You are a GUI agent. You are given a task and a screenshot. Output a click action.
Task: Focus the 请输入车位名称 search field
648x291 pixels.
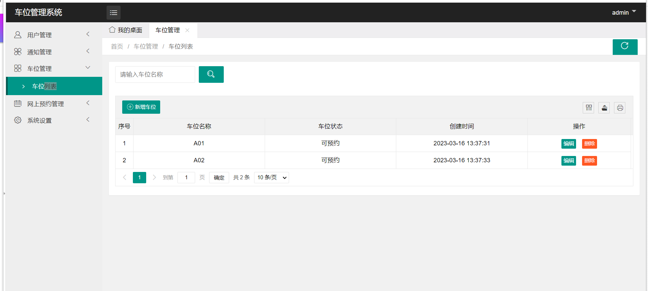tap(155, 74)
